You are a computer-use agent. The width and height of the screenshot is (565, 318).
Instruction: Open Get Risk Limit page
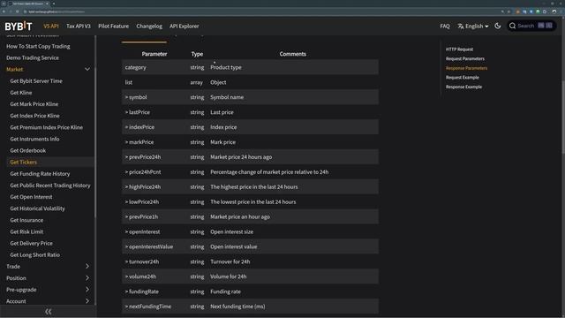point(26,231)
